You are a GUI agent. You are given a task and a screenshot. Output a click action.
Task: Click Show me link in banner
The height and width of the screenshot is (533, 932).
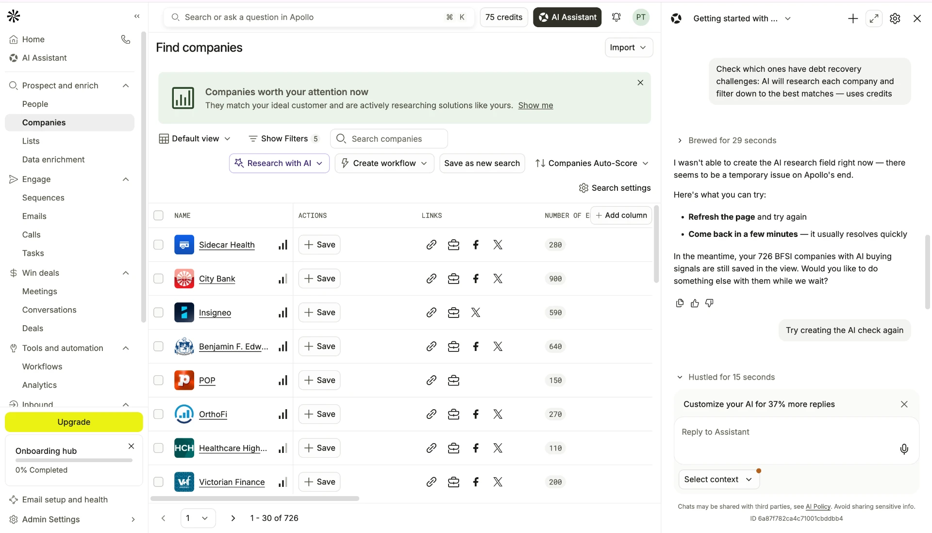click(x=535, y=105)
